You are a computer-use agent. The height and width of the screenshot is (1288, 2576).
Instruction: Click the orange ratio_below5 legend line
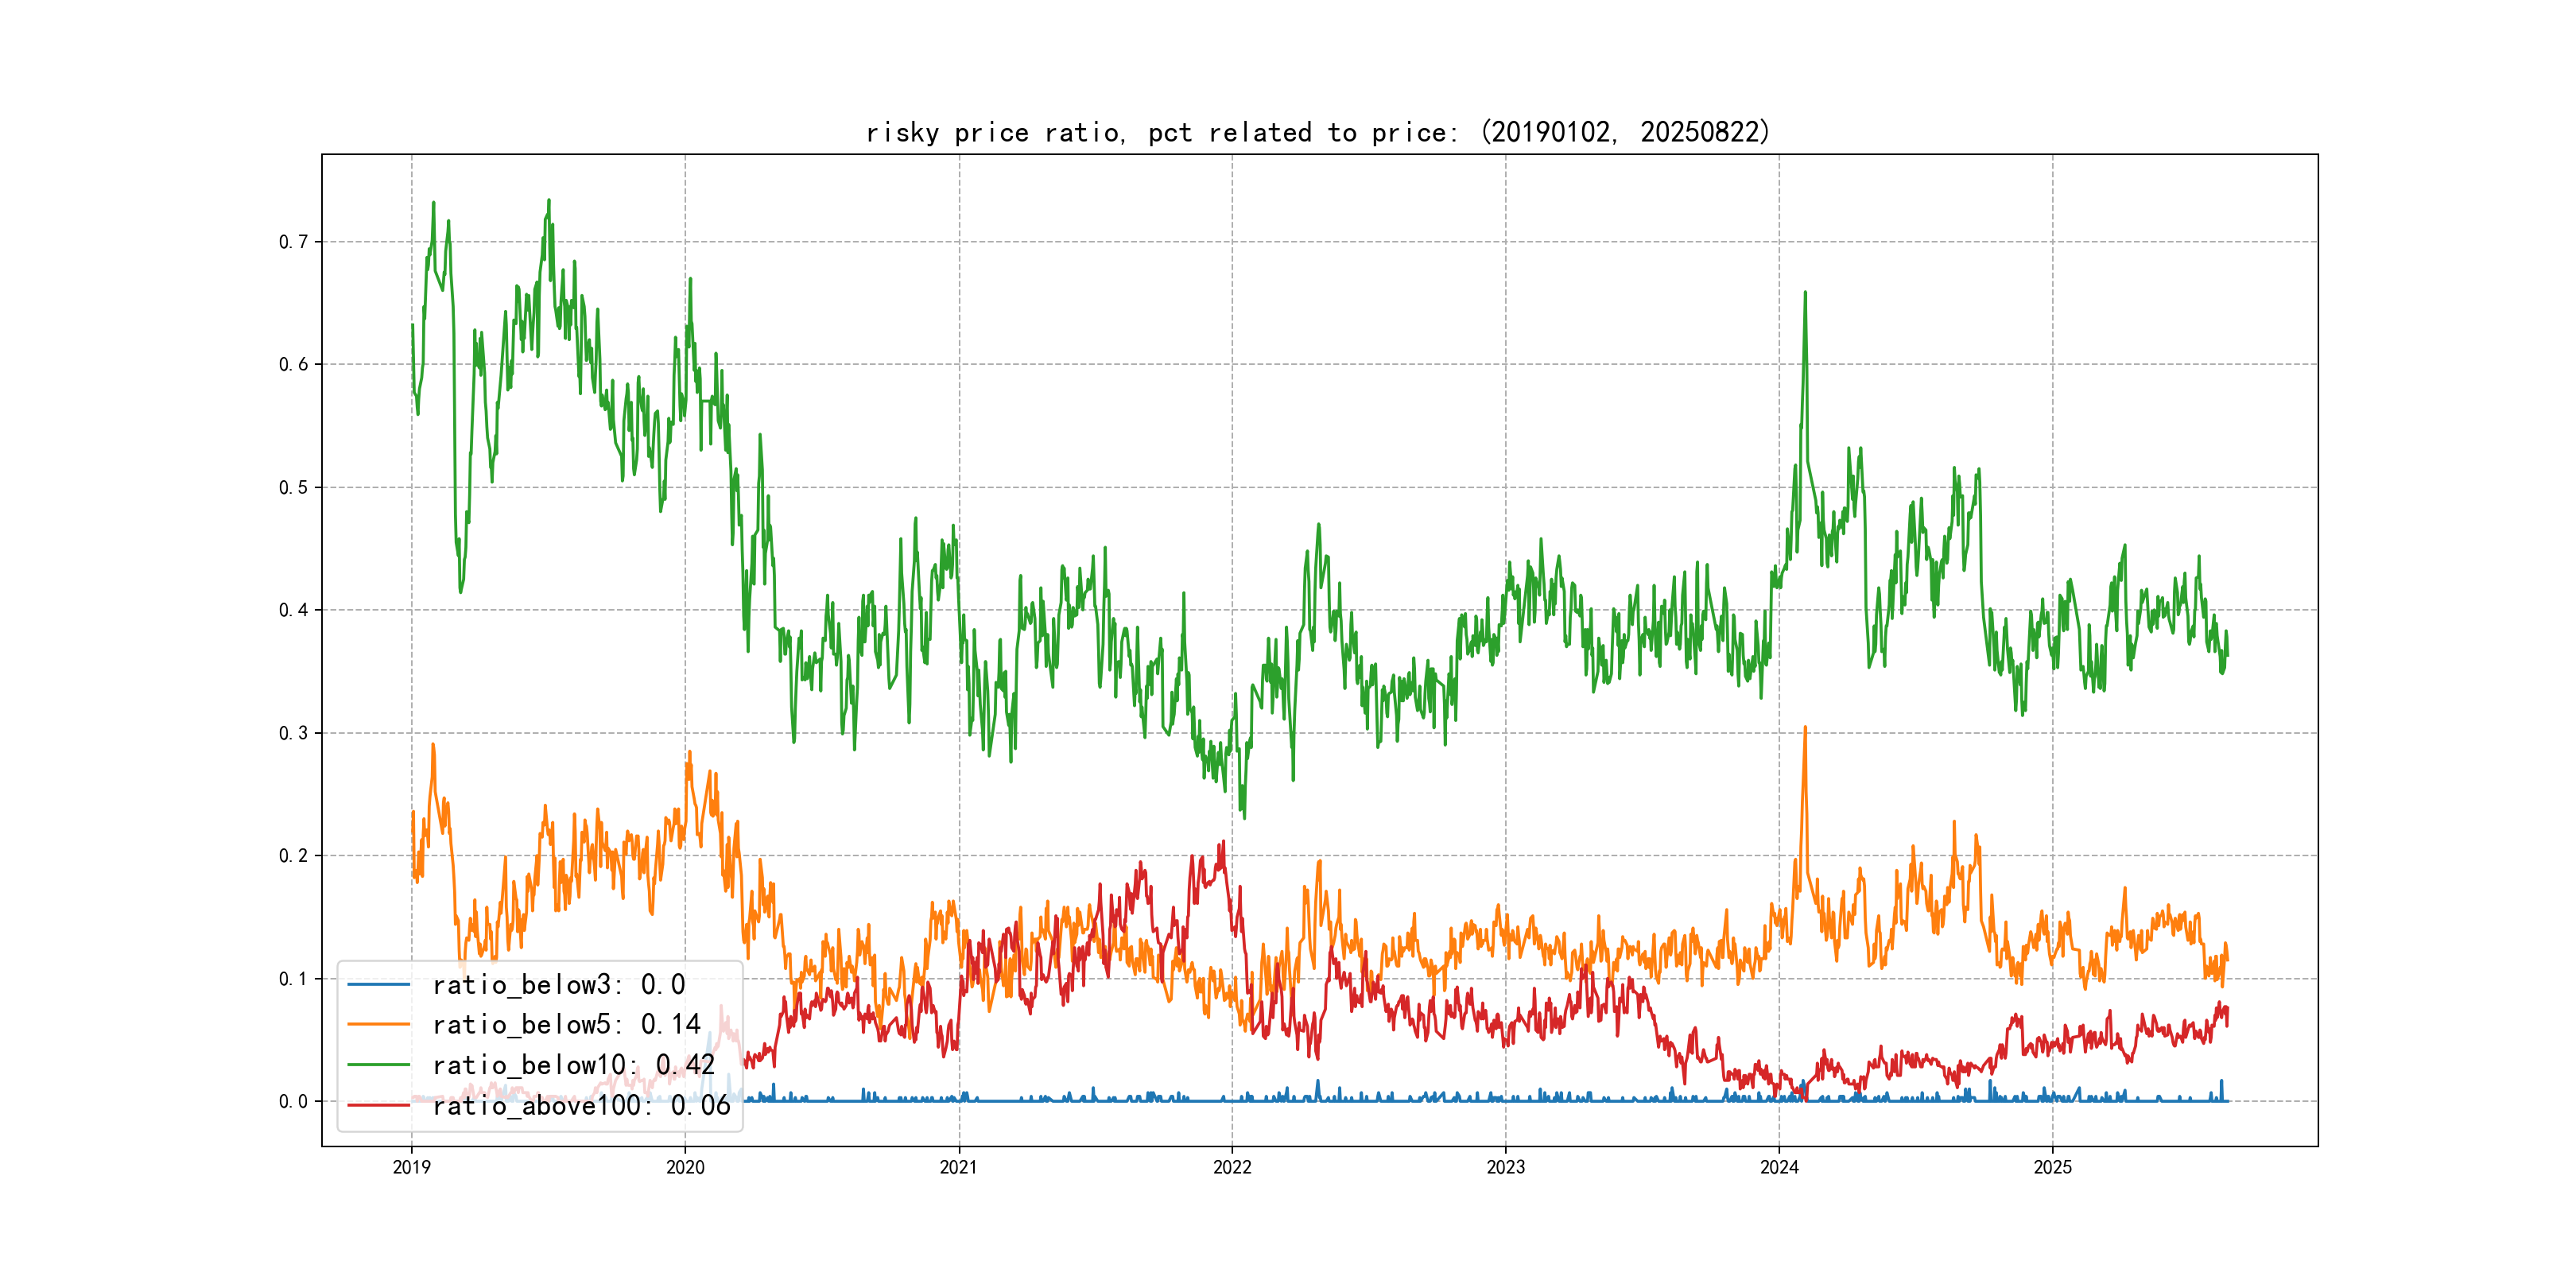(x=378, y=1025)
